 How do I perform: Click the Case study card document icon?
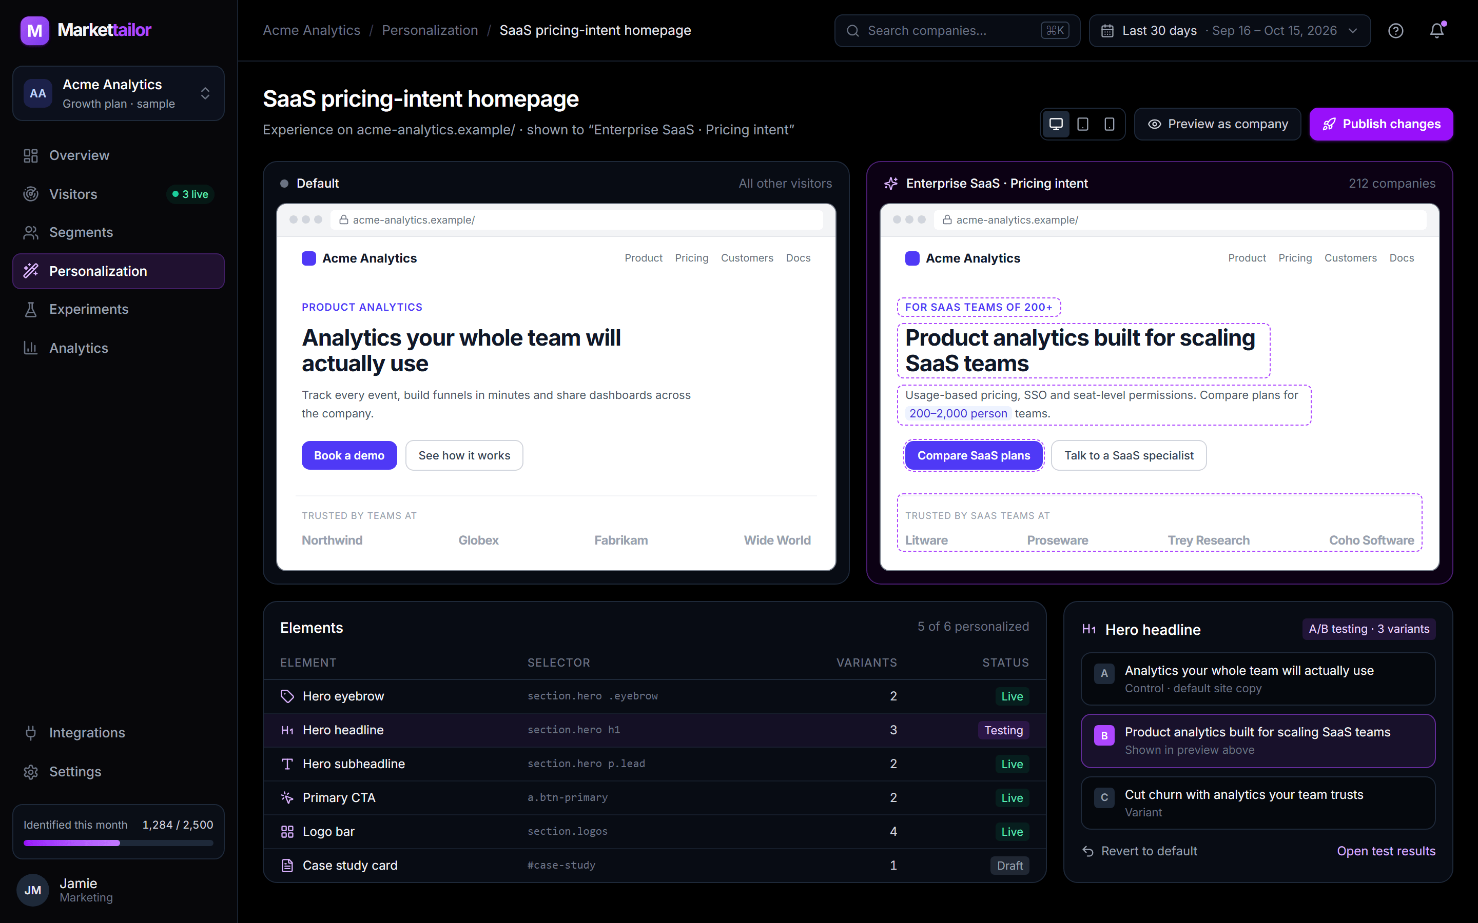287,866
